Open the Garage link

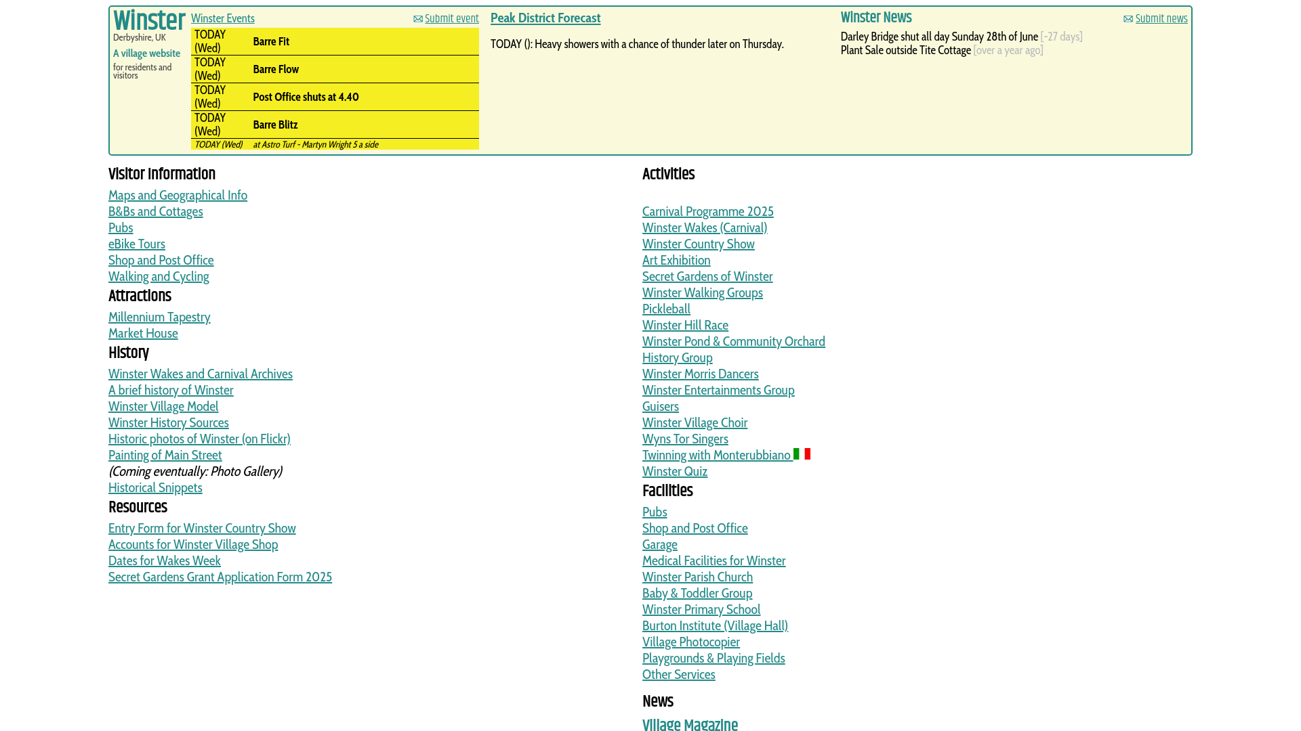point(660,544)
